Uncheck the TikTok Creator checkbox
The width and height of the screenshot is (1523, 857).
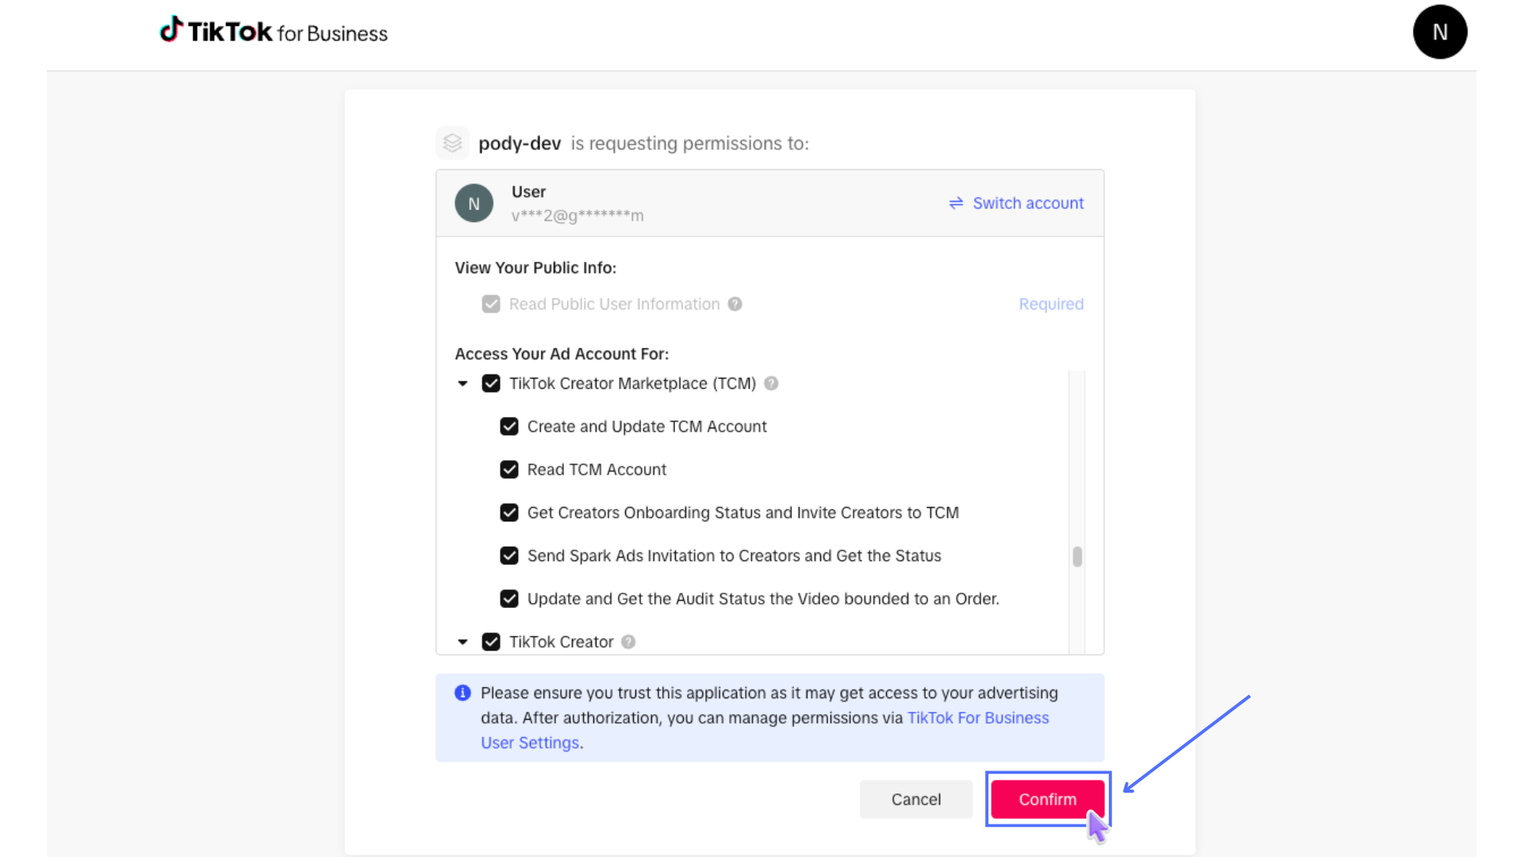tap(491, 642)
